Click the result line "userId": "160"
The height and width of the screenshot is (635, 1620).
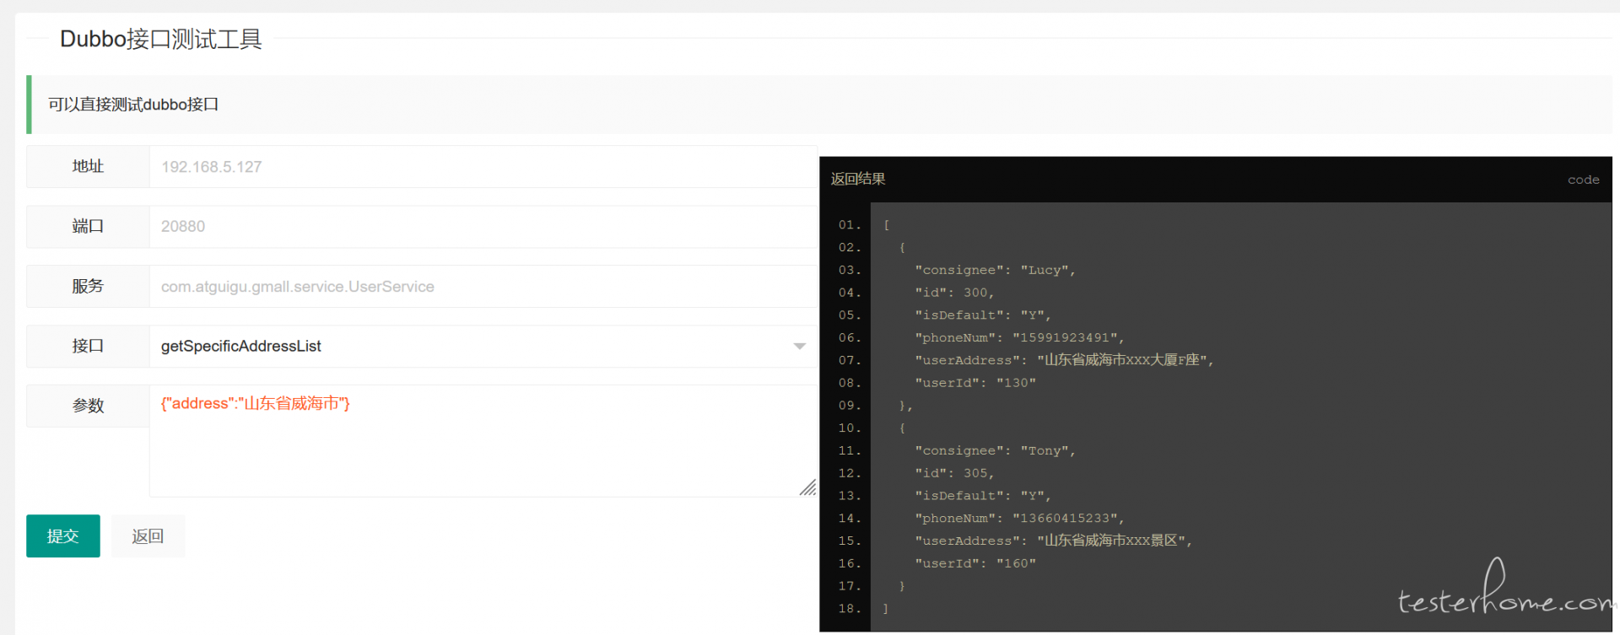click(975, 563)
